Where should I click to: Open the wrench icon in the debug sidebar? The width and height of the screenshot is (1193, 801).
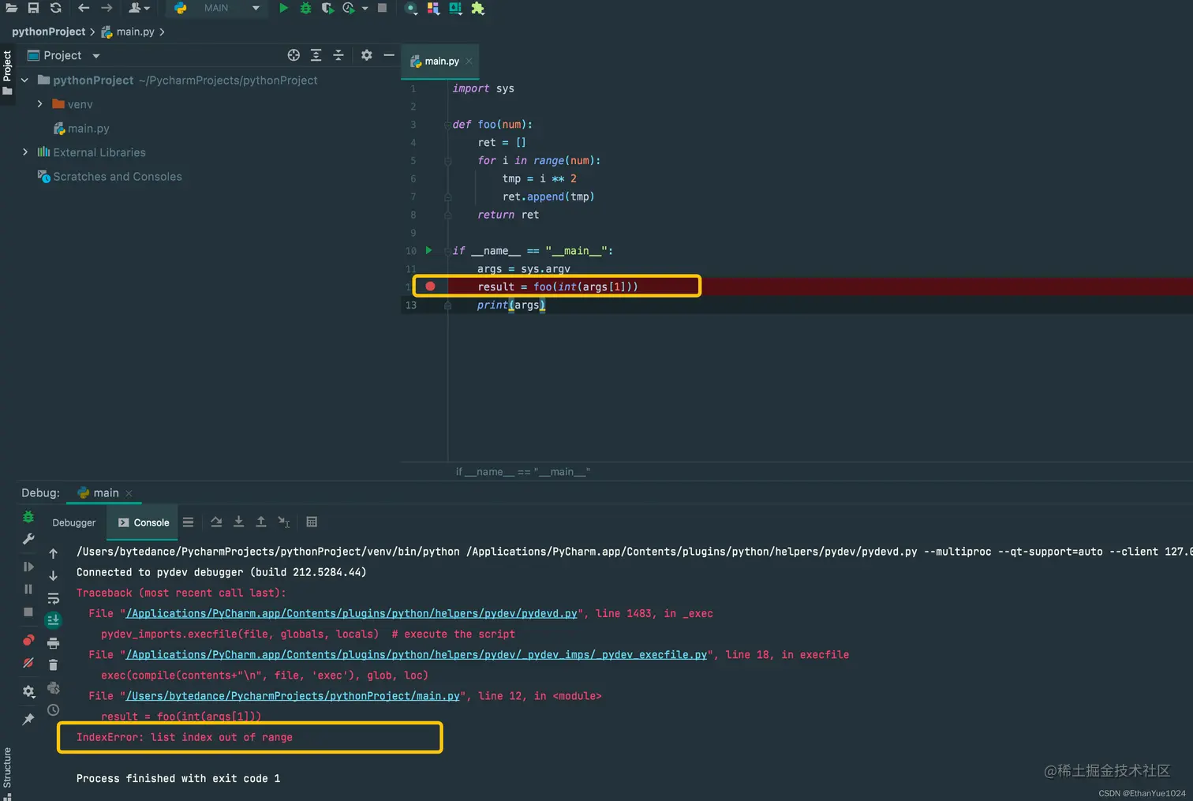pos(28,539)
